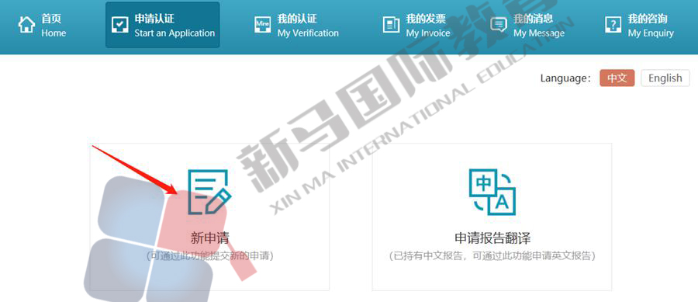698x302 pixels.
Task: Go to 我的认证 My Verification text
Action: coord(308,26)
